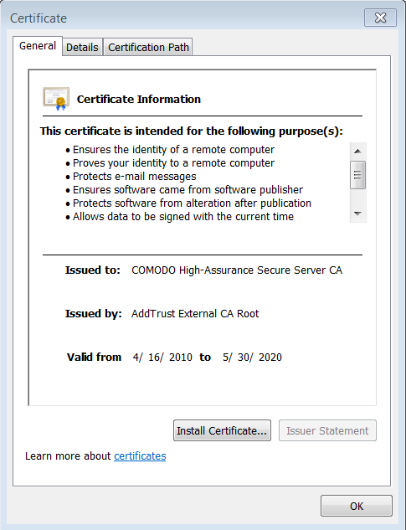Click the purposes list scroll-down arrow
The width and height of the screenshot is (406, 530).
[x=357, y=214]
